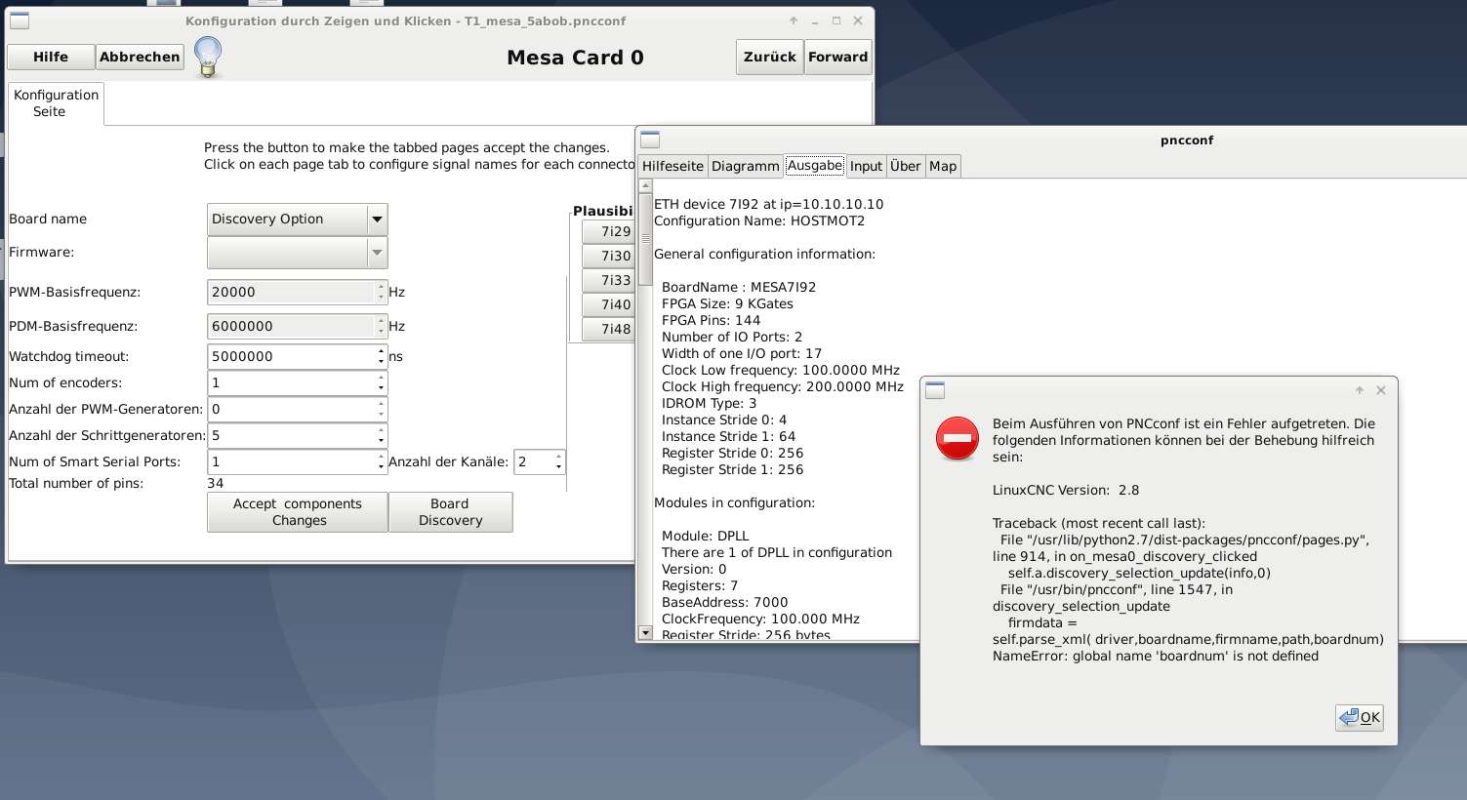
Task: Click Num of Smart Serial Ports field
Action: click(x=292, y=461)
